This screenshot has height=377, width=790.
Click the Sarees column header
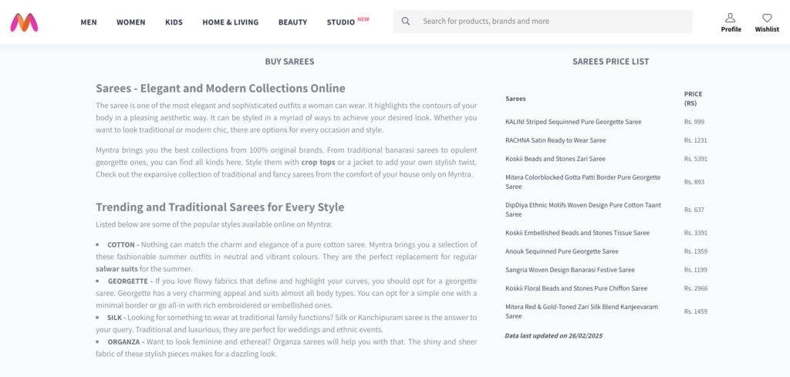[x=515, y=99]
